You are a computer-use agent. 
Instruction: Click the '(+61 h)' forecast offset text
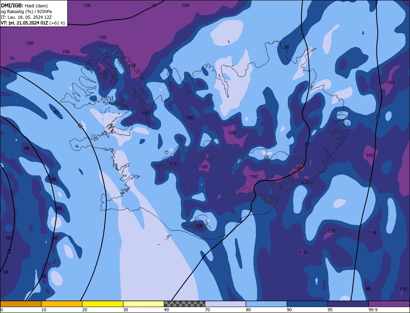[57, 23]
